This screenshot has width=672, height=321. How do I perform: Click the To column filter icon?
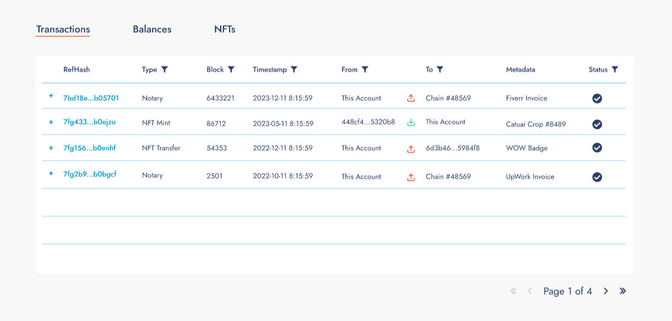[440, 70]
